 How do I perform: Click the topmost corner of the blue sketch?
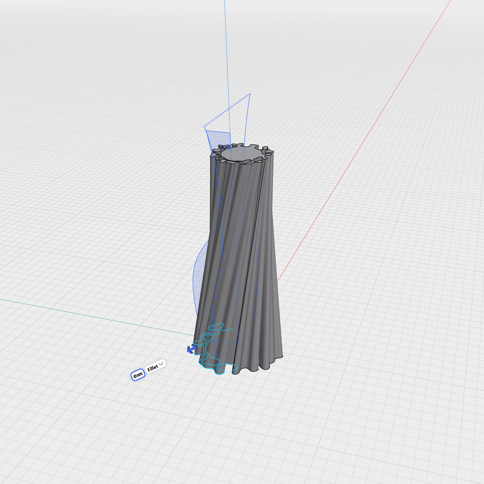(x=250, y=94)
